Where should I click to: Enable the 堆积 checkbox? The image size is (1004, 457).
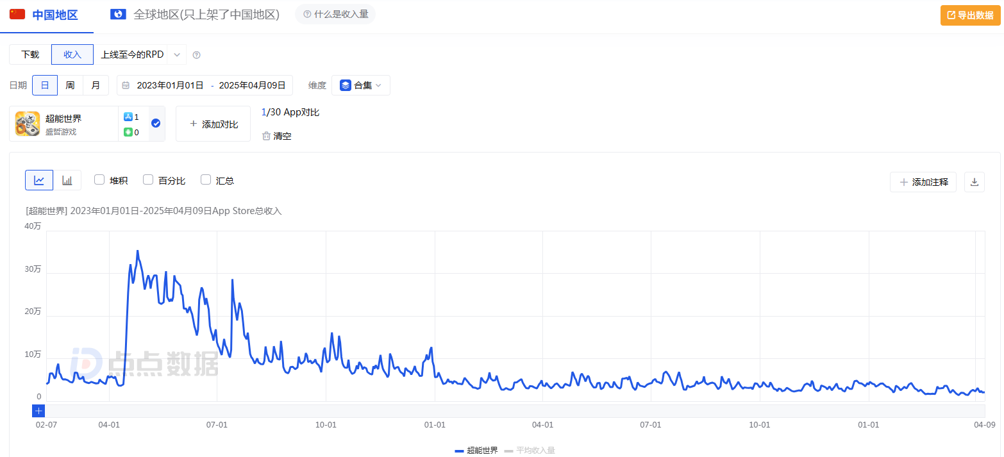pyautogui.click(x=99, y=180)
